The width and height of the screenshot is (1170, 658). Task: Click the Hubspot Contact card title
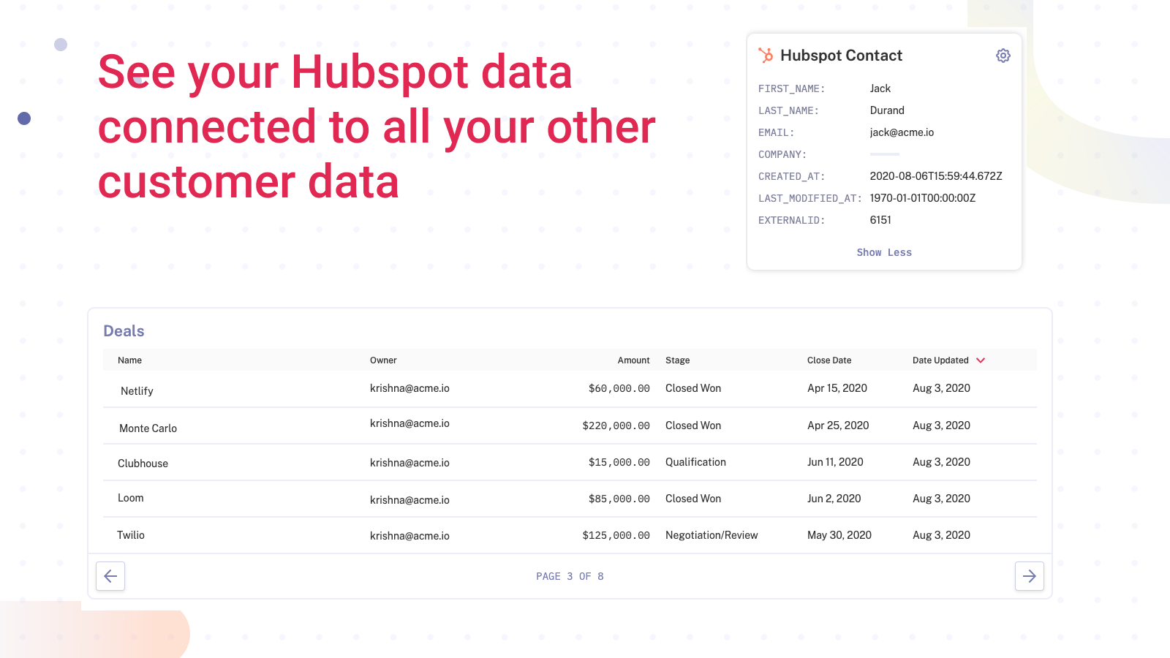pos(841,56)
